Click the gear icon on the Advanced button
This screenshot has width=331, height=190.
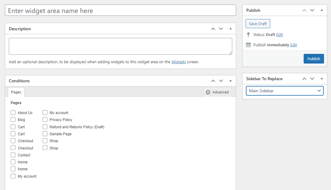pos(208,92)
